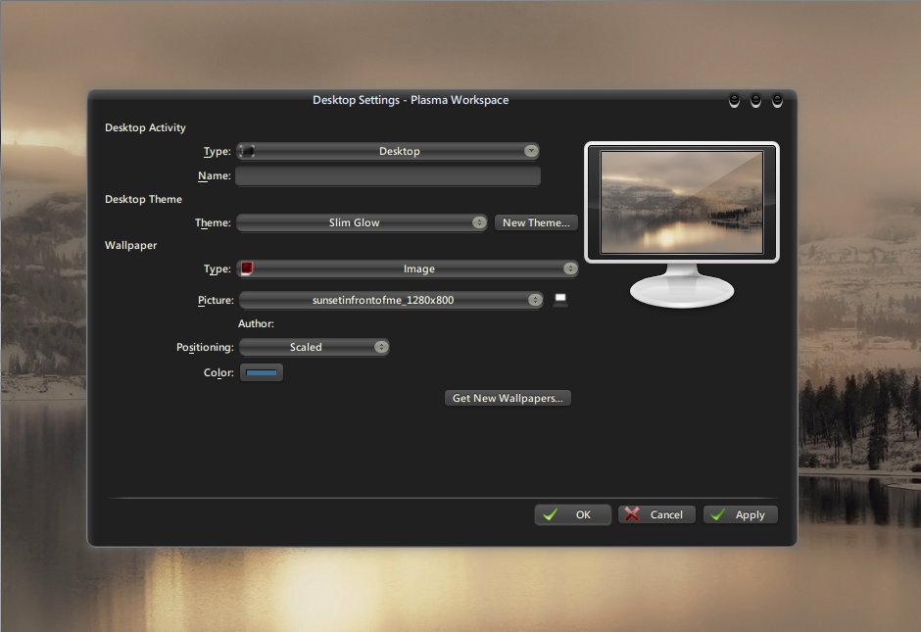Screen dimensions: 921x632
Task: Click the leftmost title bar window button
Action: (734, 101)
